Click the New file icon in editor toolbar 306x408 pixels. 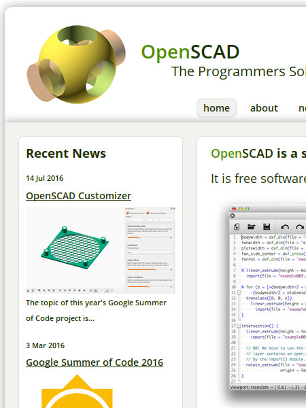(x=237, y=227)
